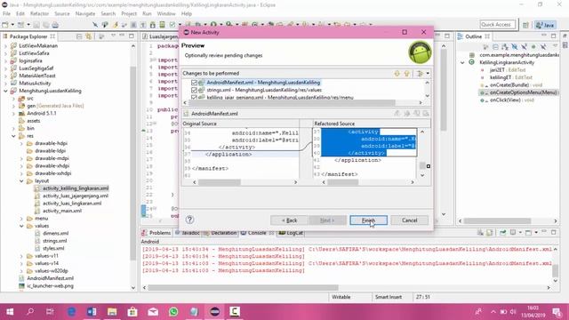This screenshot has height=320, width=569.
Task: Expand the src folder
Action: pyautogui.click(x=13, y=99)
